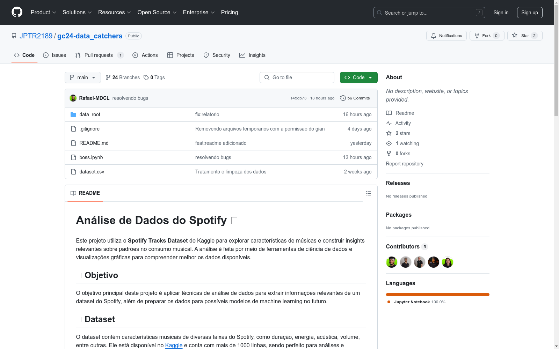Image resolution: width=559 pixels, height=349 pixels.
Task: Open the Insights tab
Action: [x=252, y=55]
